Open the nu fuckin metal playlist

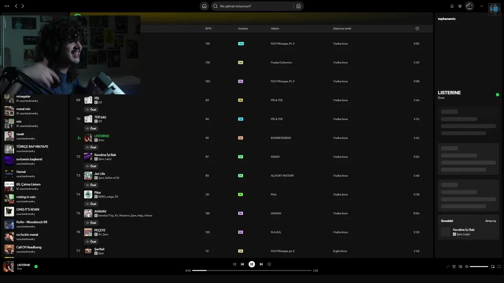[x=35, y=237]
